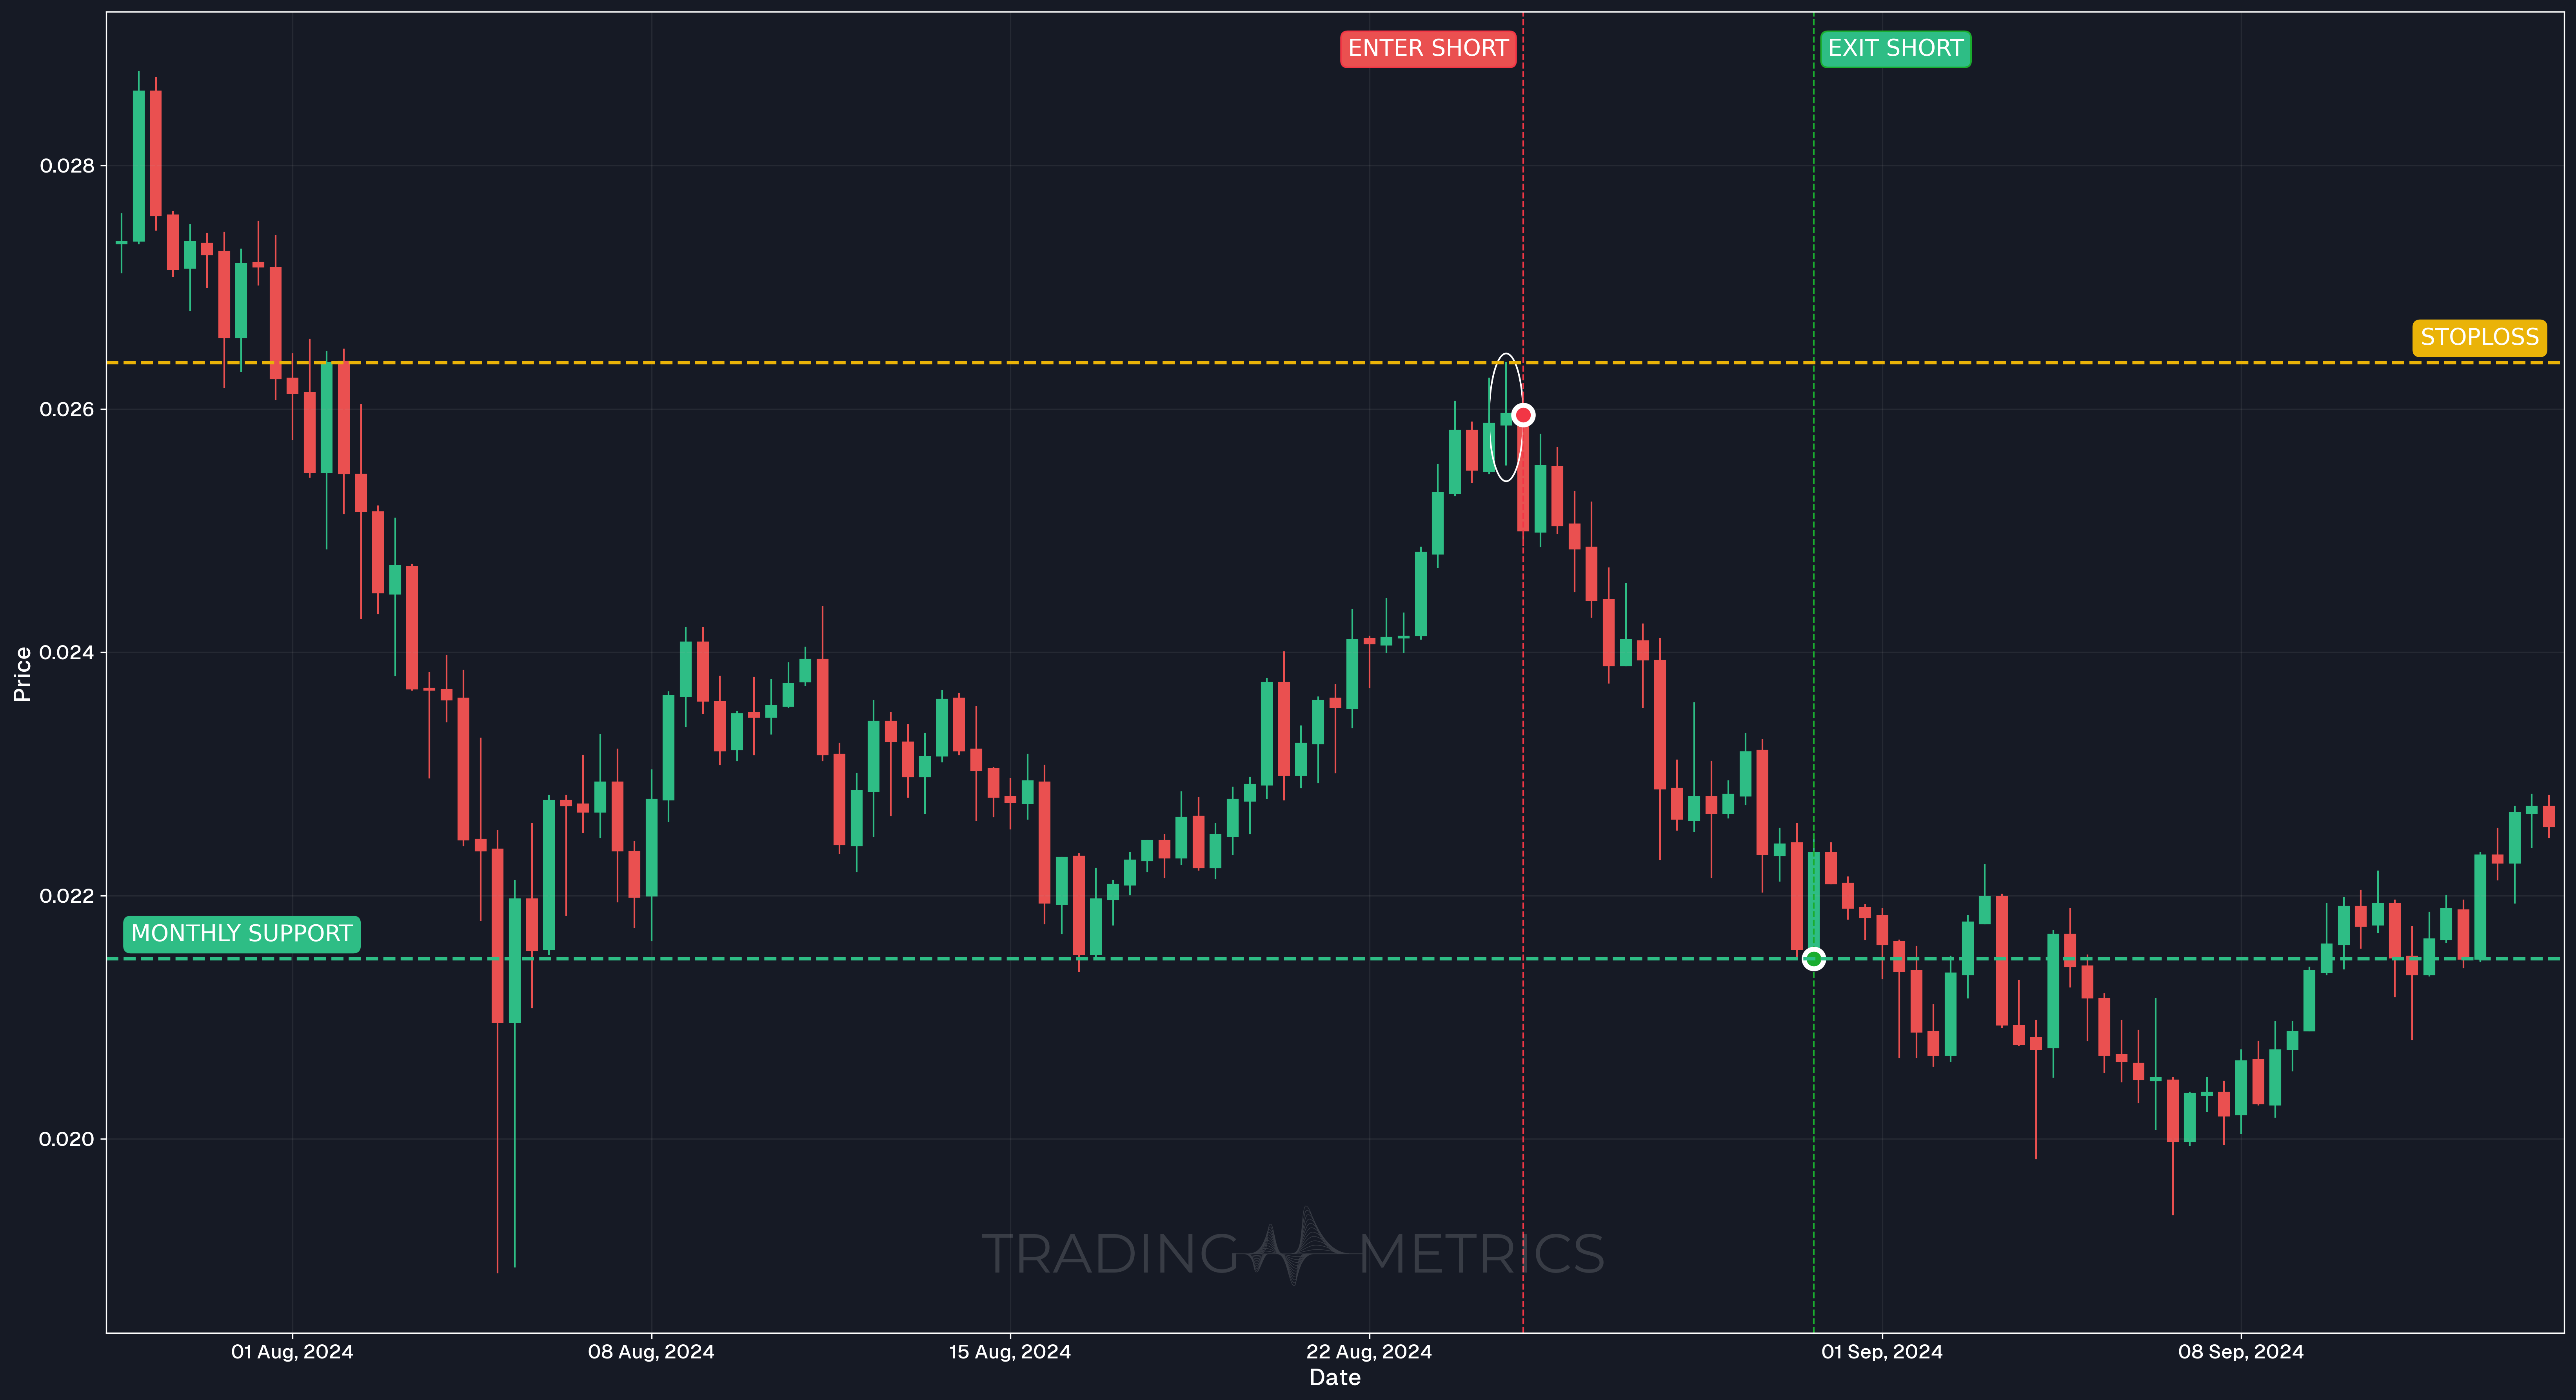Click the 15 Aug, 2024 date label
Image resolution: width=2576 pixels, height=1400 pixels.
(x=1010, y=1352)
